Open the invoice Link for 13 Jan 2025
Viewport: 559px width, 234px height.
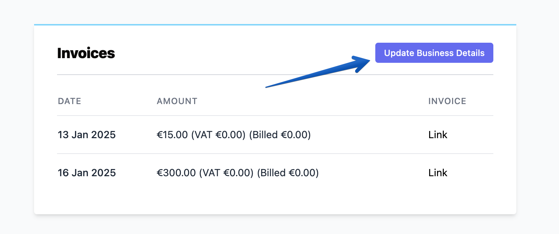tap(438, 135)
